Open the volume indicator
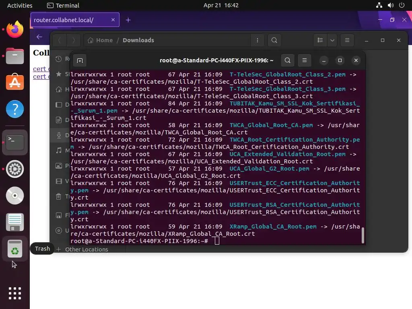Screen dimensions: 412x309 tap(390, 5)
